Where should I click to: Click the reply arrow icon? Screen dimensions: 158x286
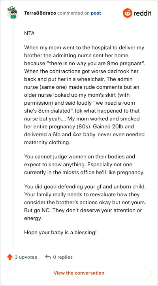(48, 257)
